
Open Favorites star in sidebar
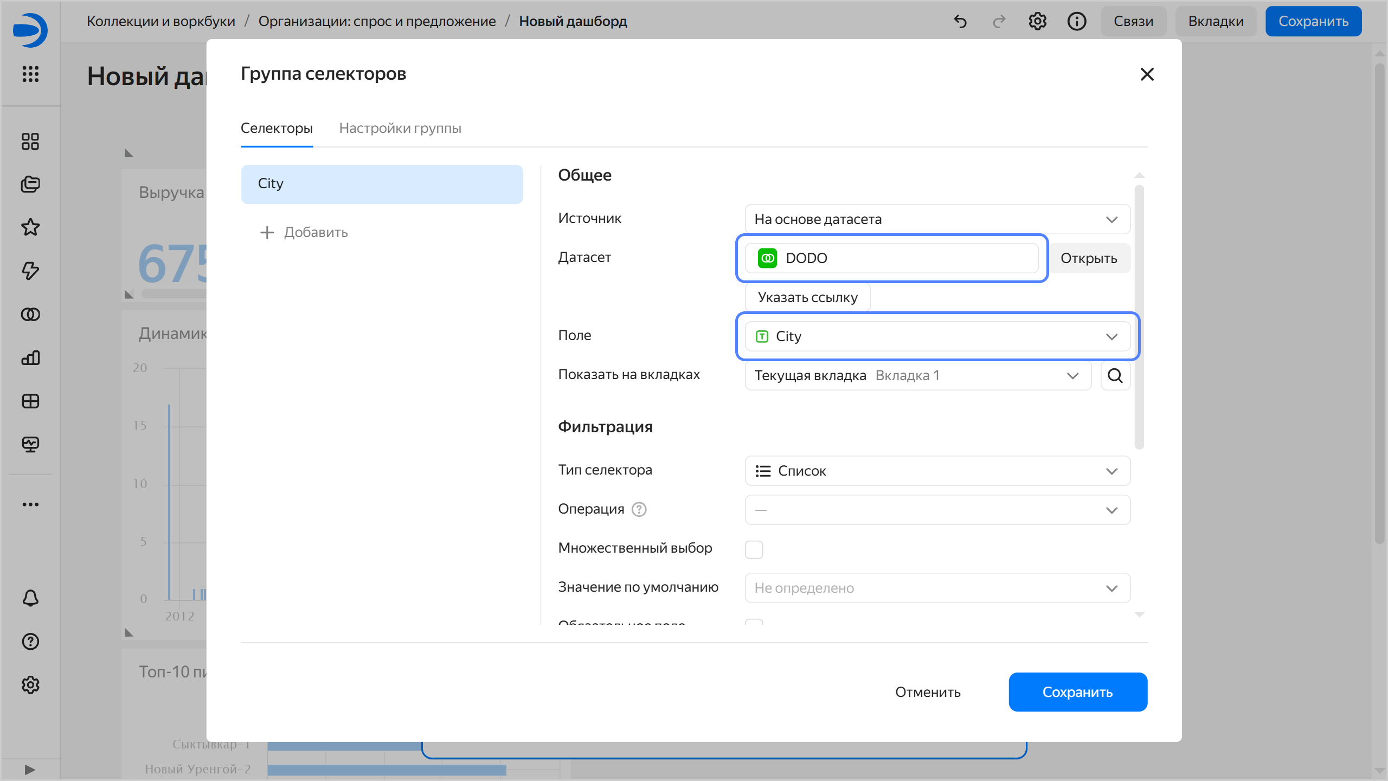30,227
